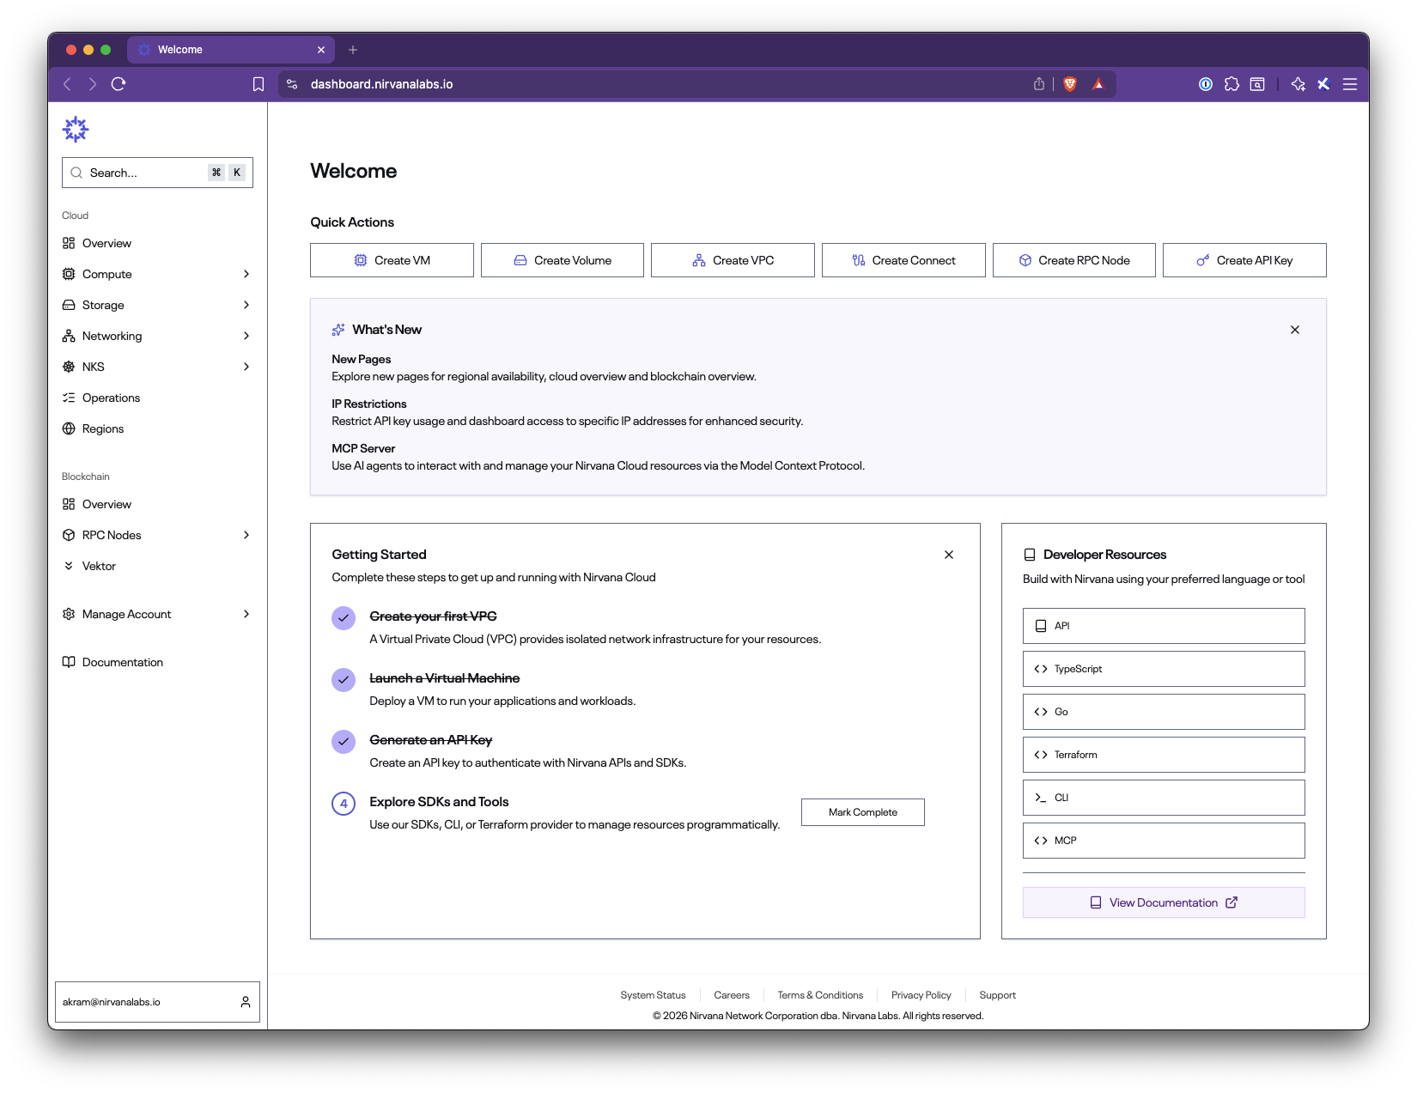This screenshot has height=1093, width=1417.
Task: Click the Nirvana Labs logo icon
Action: pyautogui.click(x=76, y=129)
